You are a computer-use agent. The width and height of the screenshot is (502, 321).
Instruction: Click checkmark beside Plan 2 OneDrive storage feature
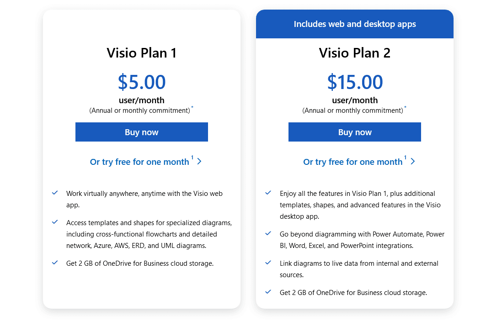(x=268, y=292)
